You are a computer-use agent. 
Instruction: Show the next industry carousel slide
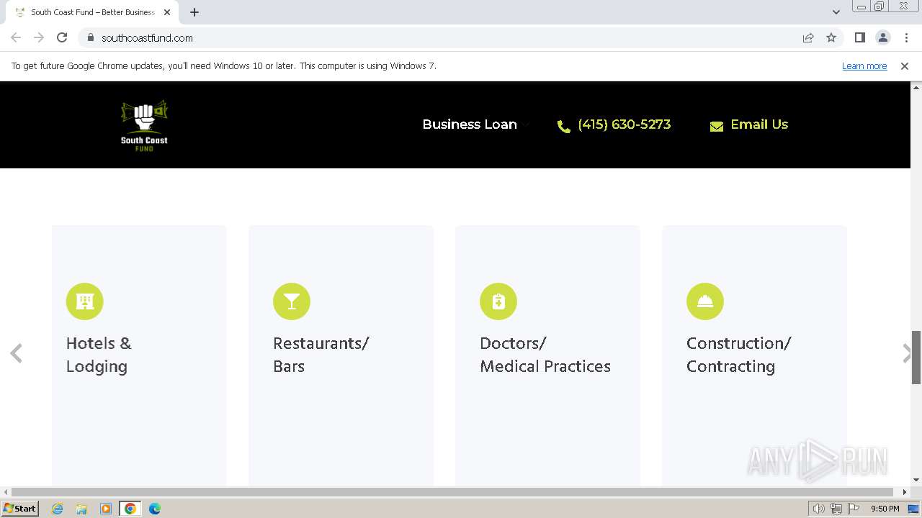coord(906,353)
